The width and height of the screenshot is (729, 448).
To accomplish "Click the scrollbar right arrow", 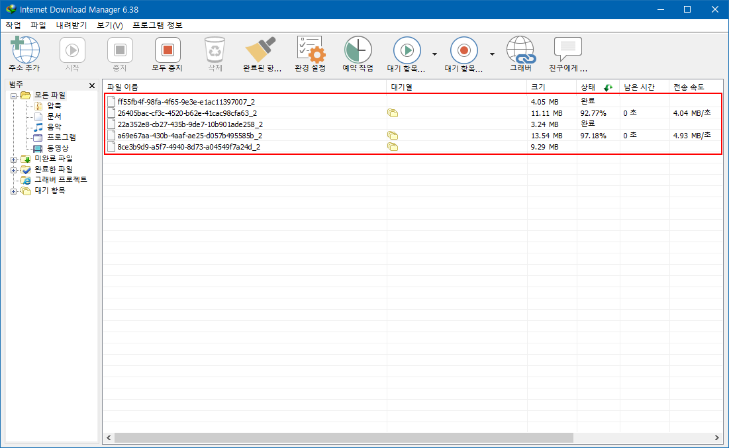I will click(716, 438).
